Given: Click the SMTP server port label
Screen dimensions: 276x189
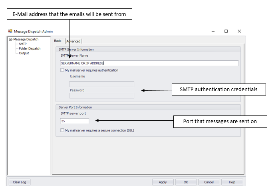Looking at the screenshot, I should coord(73,113).
